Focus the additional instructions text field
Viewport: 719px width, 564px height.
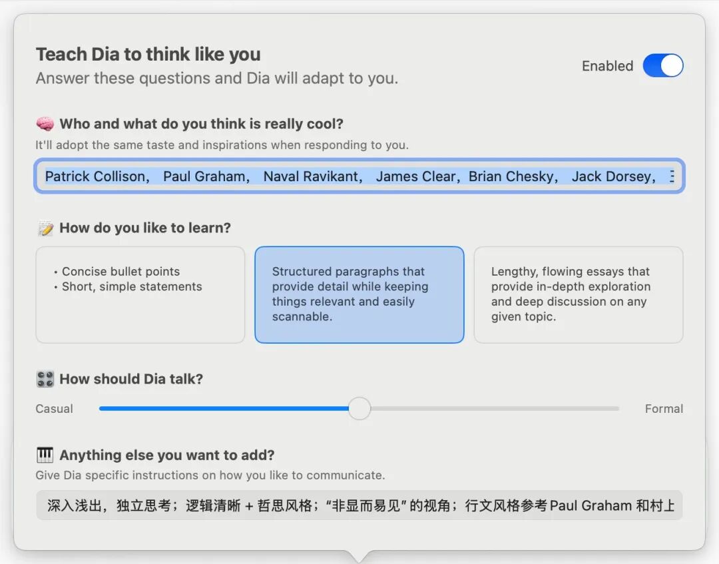coord(359,505)
